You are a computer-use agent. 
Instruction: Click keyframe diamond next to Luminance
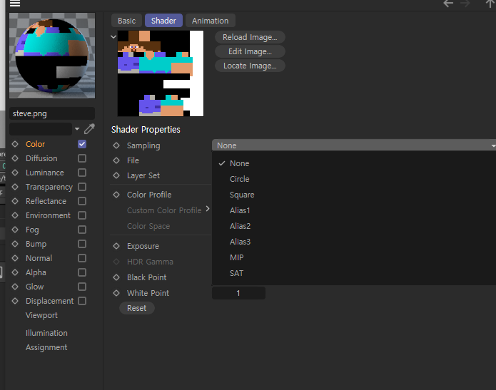[15, 173]
